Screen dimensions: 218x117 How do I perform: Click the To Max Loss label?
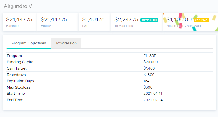(124, 26)
